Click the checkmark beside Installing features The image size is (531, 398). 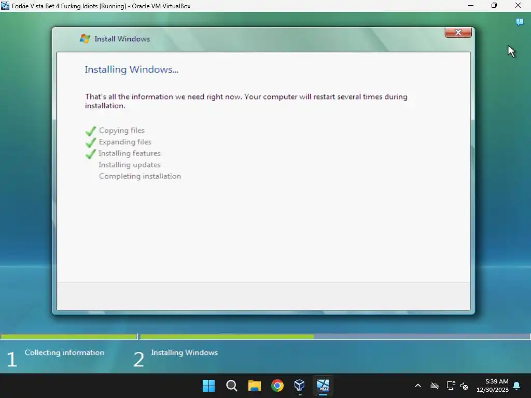pos(91,154)
